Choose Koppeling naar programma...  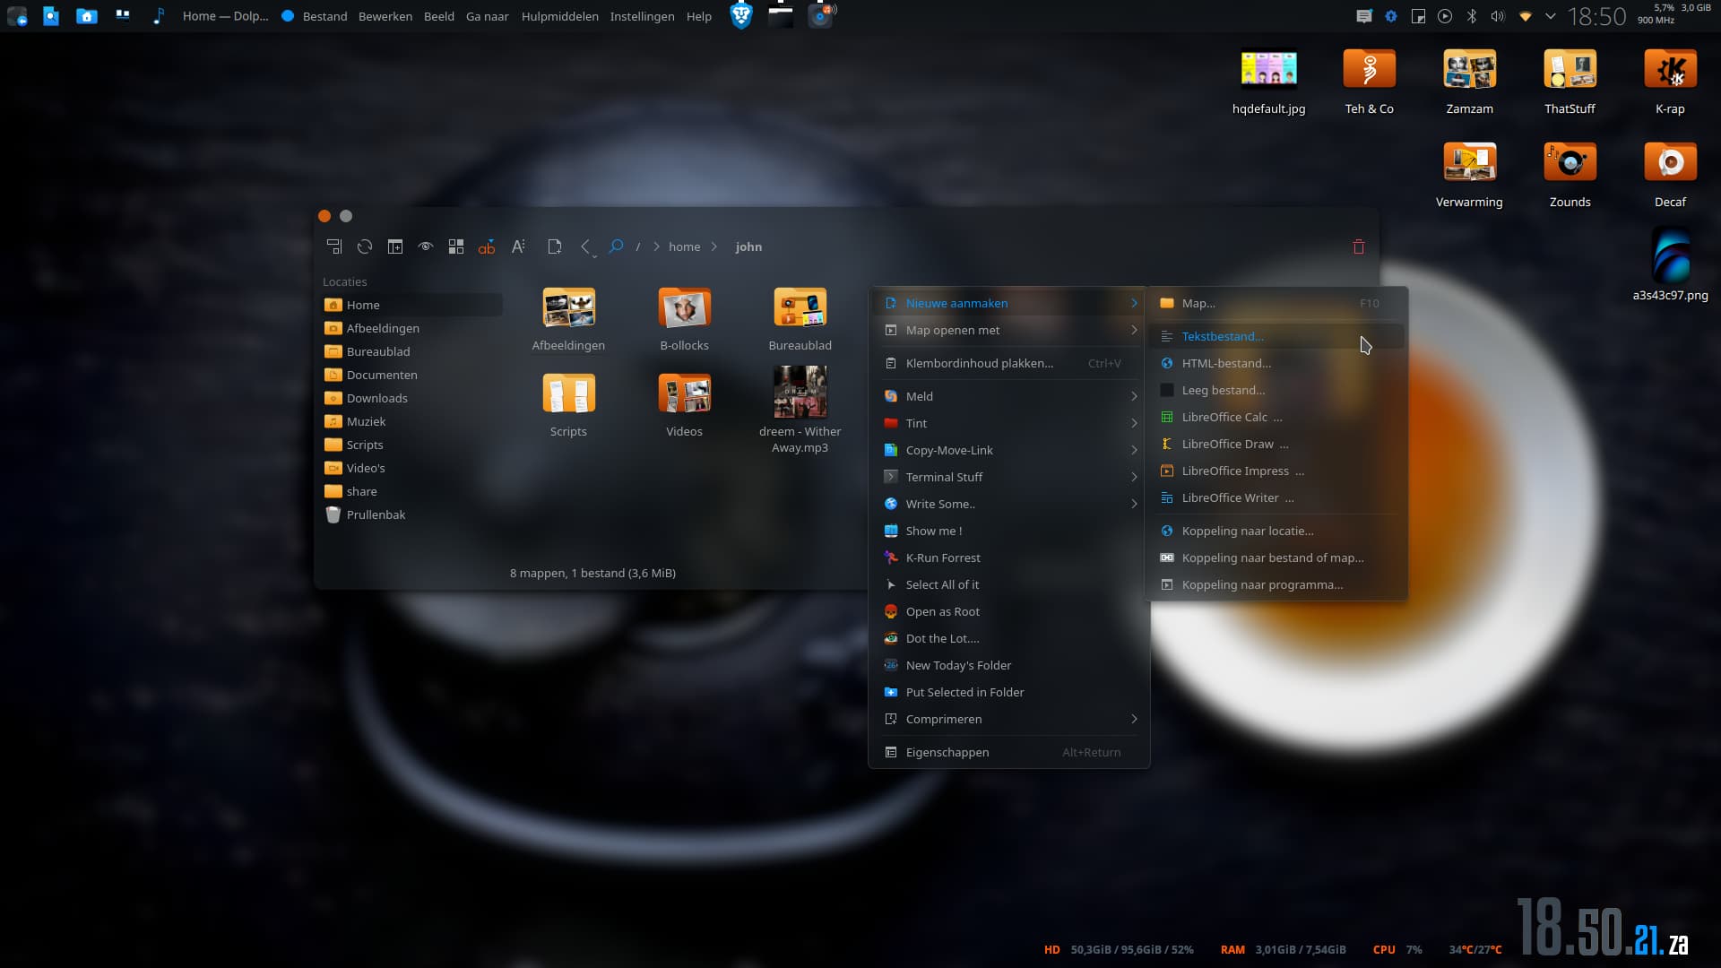point(1276,584)
